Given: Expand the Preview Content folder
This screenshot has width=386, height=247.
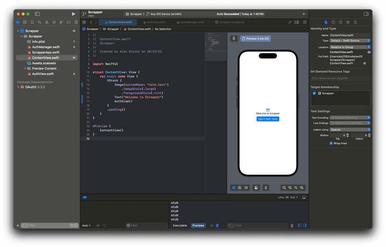Looking at the screenshot, I should [x=25, y=69].
